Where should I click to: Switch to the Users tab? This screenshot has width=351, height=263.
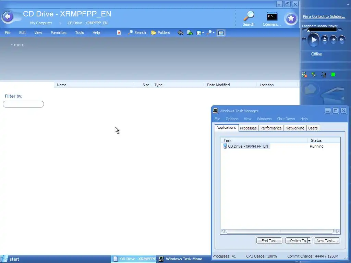point(313,128)
